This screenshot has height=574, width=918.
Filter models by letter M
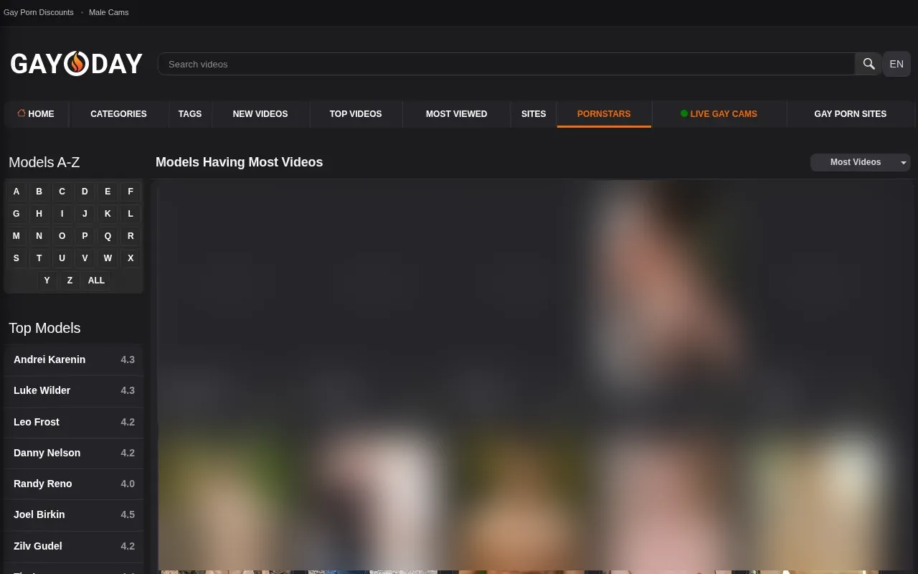16,236
